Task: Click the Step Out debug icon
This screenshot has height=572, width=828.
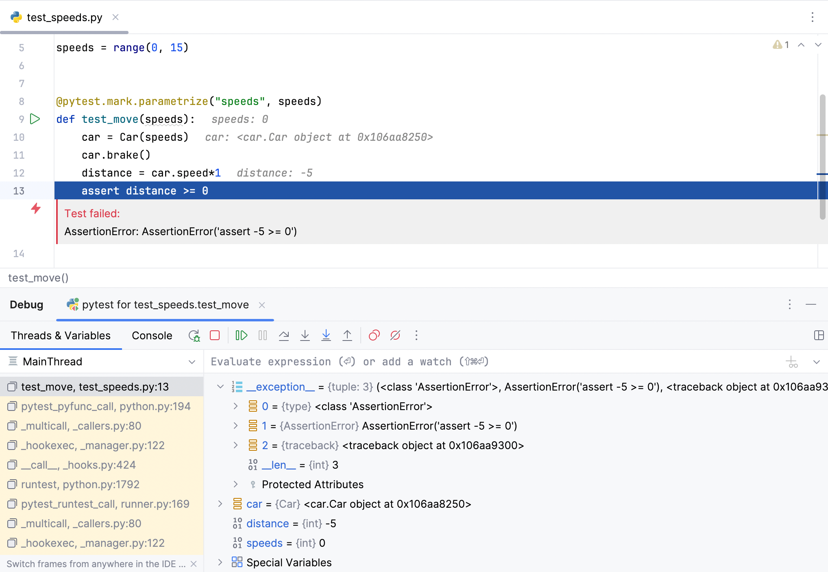Action: click(347, 335)
